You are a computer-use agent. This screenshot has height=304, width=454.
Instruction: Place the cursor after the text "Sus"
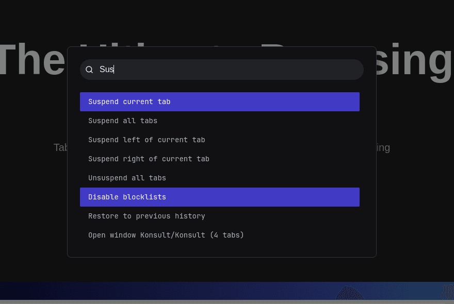[x=113, y=69]
